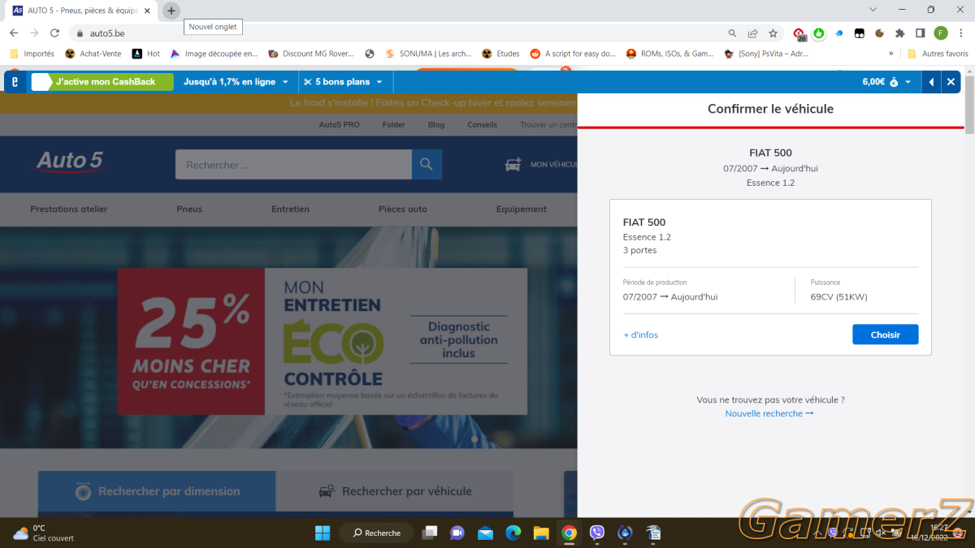Close the cashback extension bar

951,82
